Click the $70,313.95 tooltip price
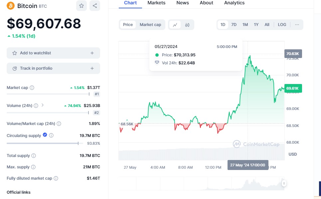 185,55
